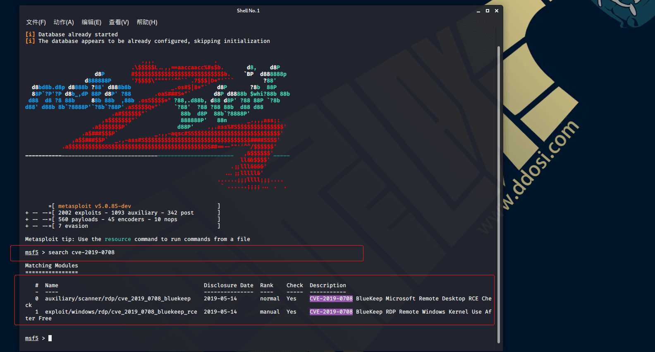Click the 'metasploit v5.0.85-dev' version text
The width and height of the screenshot is (655, 352).
click(95, 206)
